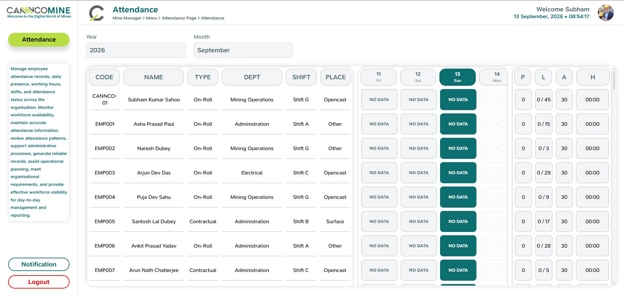Click the 00:00 hours cell for EMP007
This screenshot has width=624, height=296.
tap(592, 270)
